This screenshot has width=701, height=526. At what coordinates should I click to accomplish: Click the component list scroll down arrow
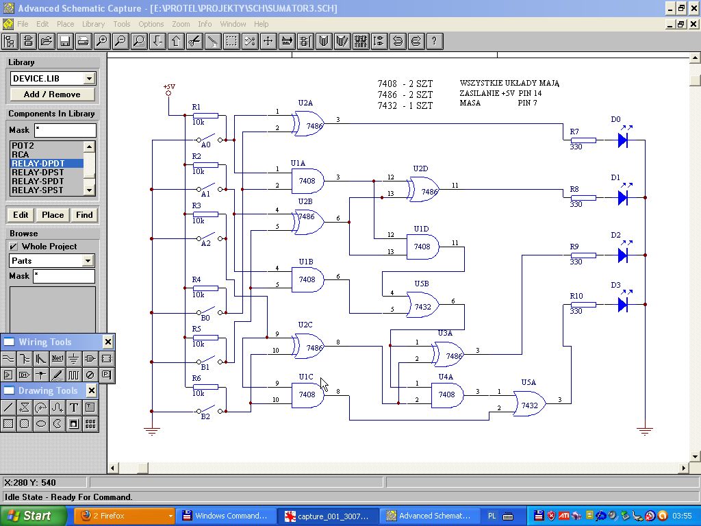(90, 190)
